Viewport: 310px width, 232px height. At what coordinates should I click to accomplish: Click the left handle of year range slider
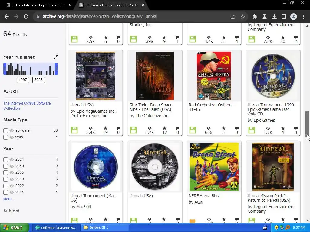[5, 69]
